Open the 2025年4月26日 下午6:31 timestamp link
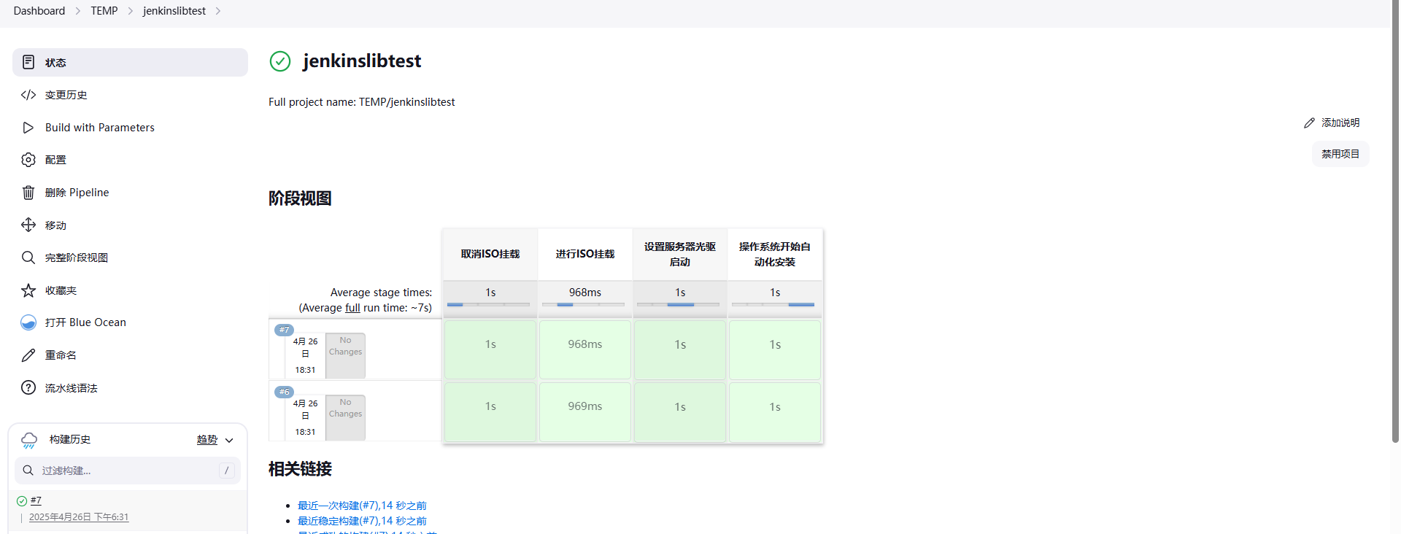This screenshot has height=534, width=1401. tap(79, 517)
